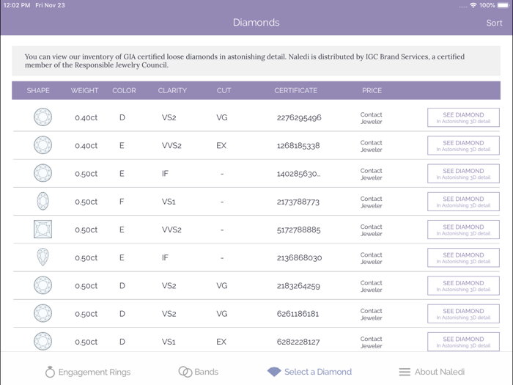The image size is (513, 385).
Task: Tap the interlocked rings Bands icon
Action: click(185, 372)
